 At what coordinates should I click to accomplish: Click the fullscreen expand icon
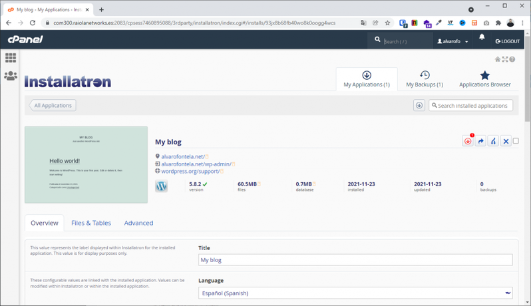505,59
